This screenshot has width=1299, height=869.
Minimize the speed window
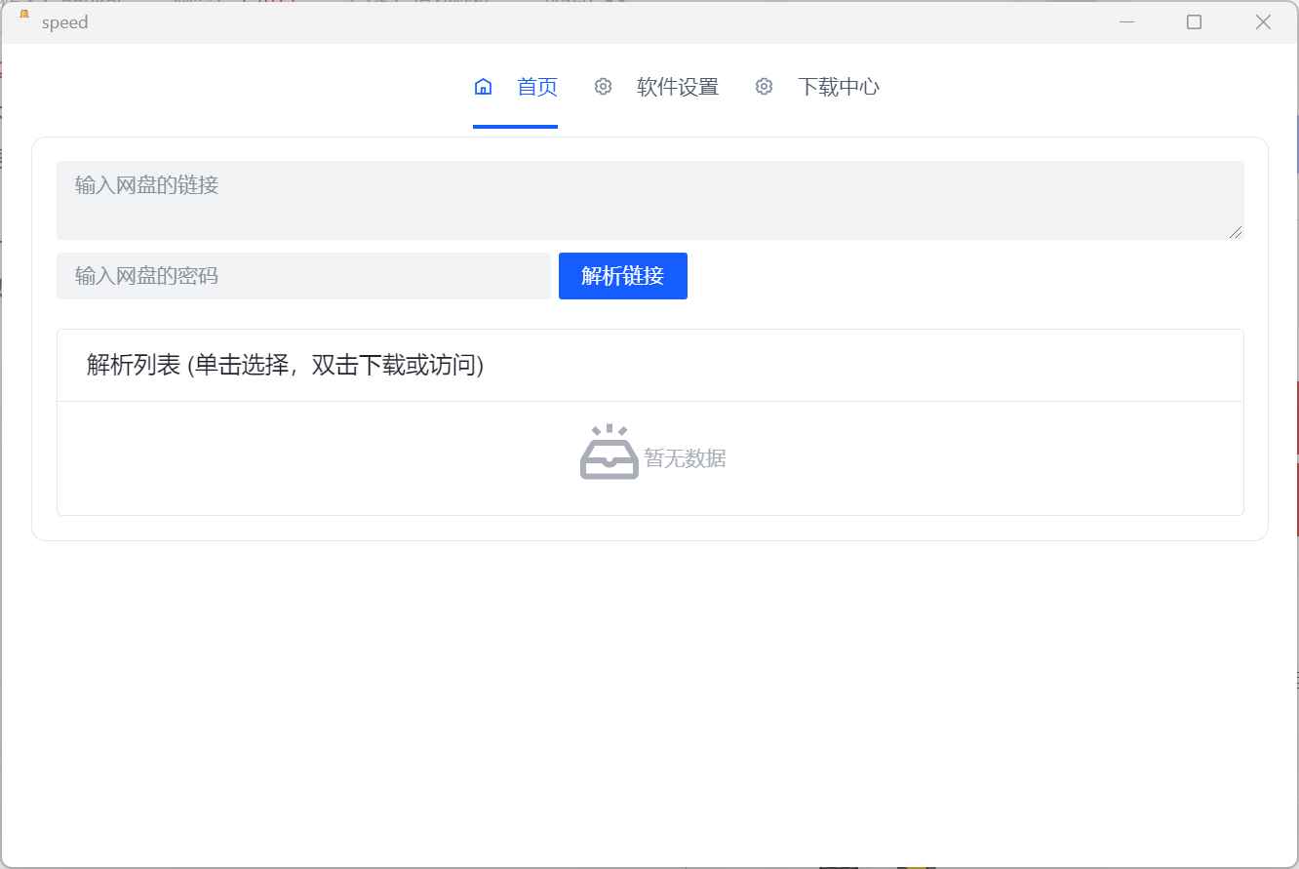(x=1127, y=20)
